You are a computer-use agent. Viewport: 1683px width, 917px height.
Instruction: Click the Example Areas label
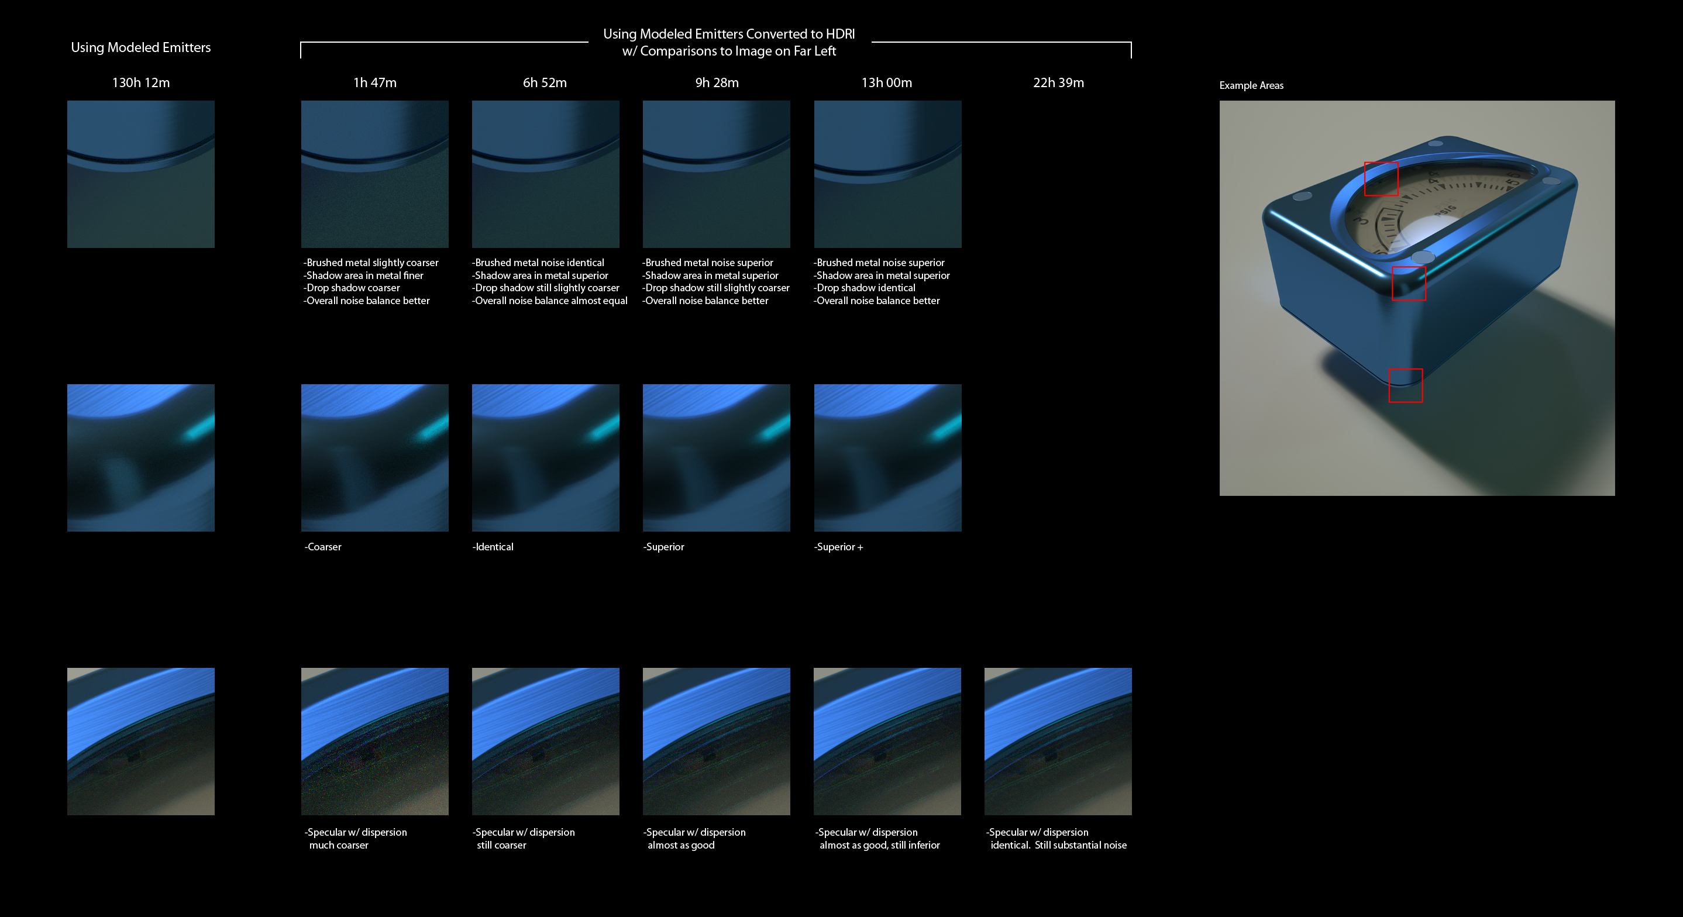pyautogui.click(x=1251, y=85)
